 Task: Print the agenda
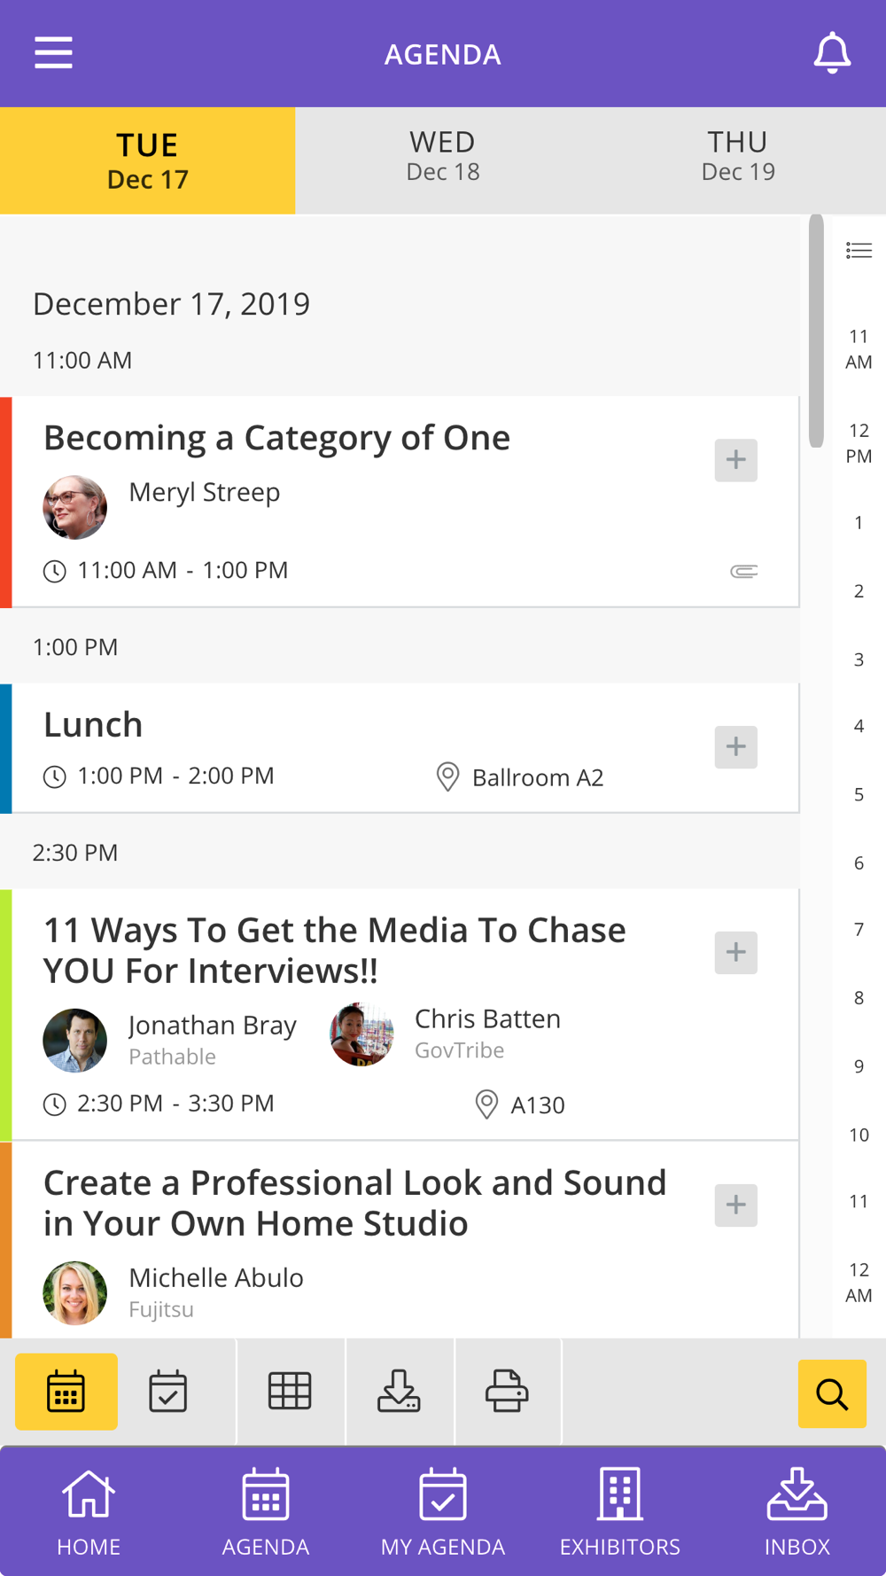pos(507,1391)
